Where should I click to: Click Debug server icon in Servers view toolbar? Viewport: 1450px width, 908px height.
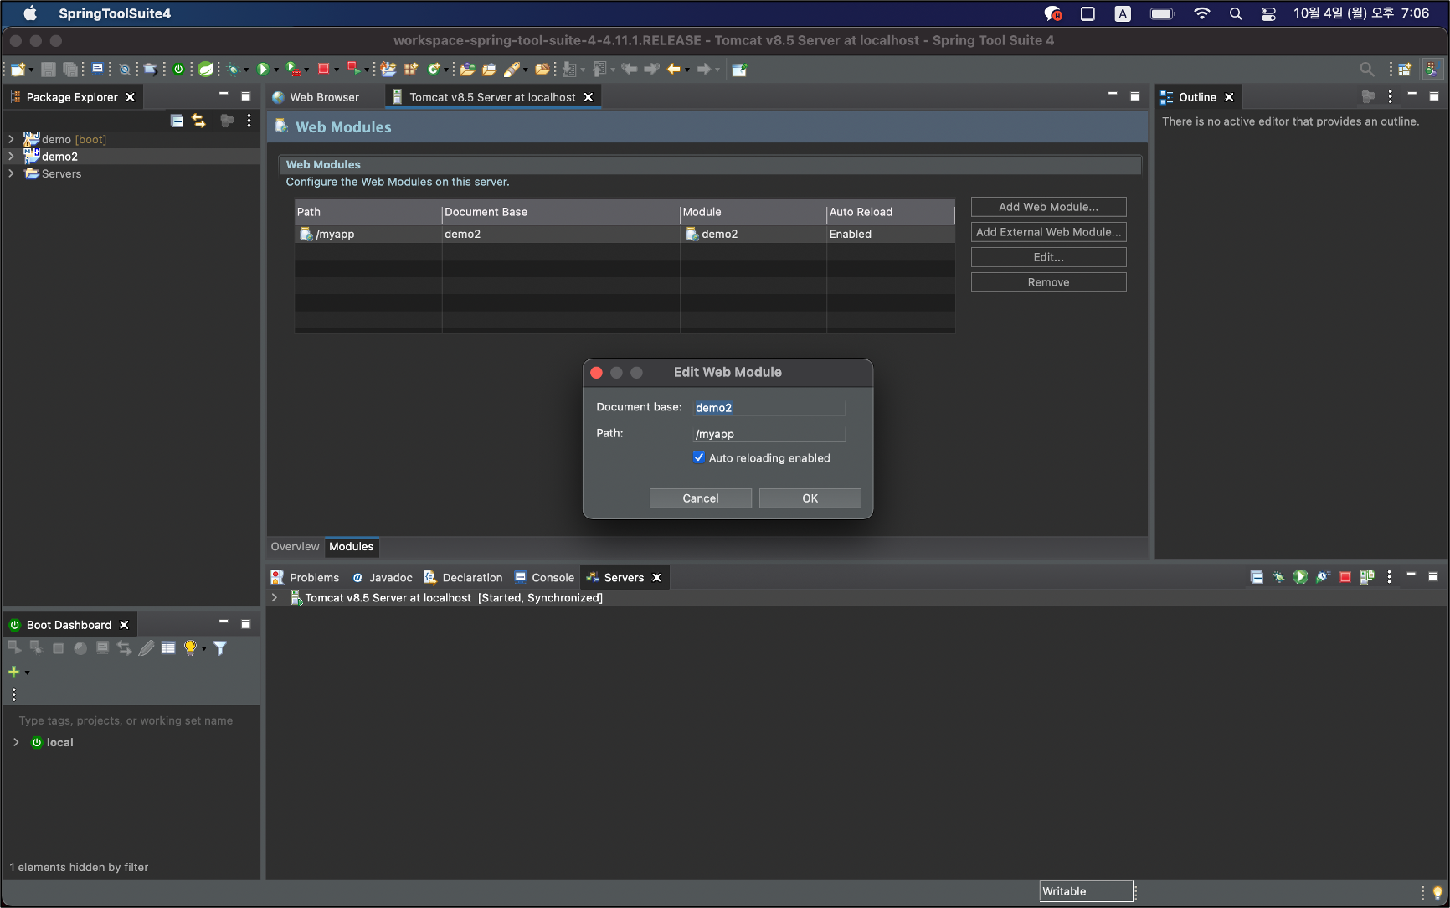1278,577
